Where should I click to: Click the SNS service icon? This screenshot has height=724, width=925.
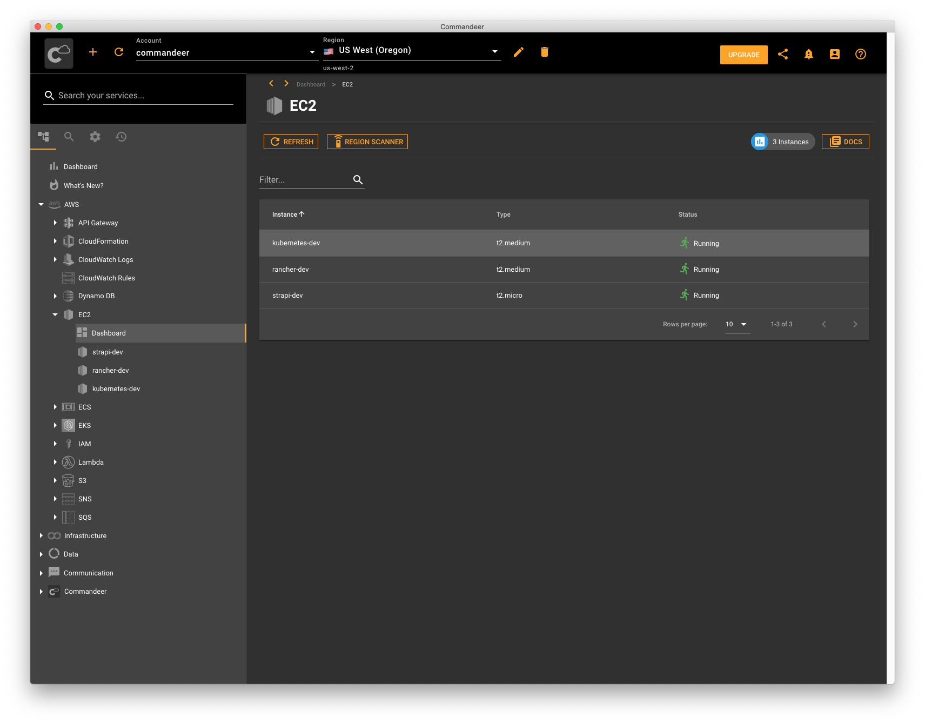tap(68, 499)
